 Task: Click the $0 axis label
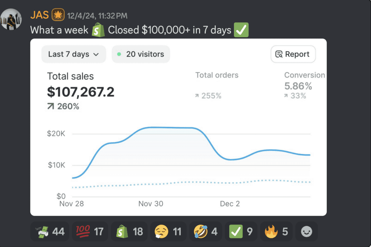(x=61, y=196)
